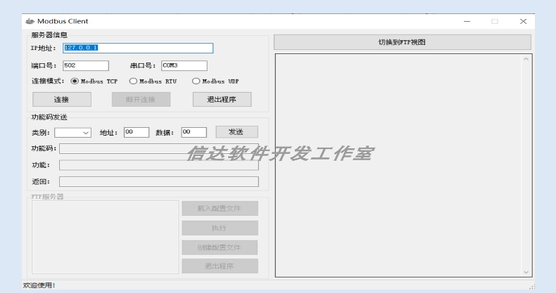Image resolution: width=556 pixels, height=293 pixels.
Task: Click the 创建配置文件 button
Action: [x=220, y=247]
